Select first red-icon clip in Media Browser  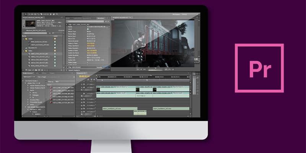[51, 88]
